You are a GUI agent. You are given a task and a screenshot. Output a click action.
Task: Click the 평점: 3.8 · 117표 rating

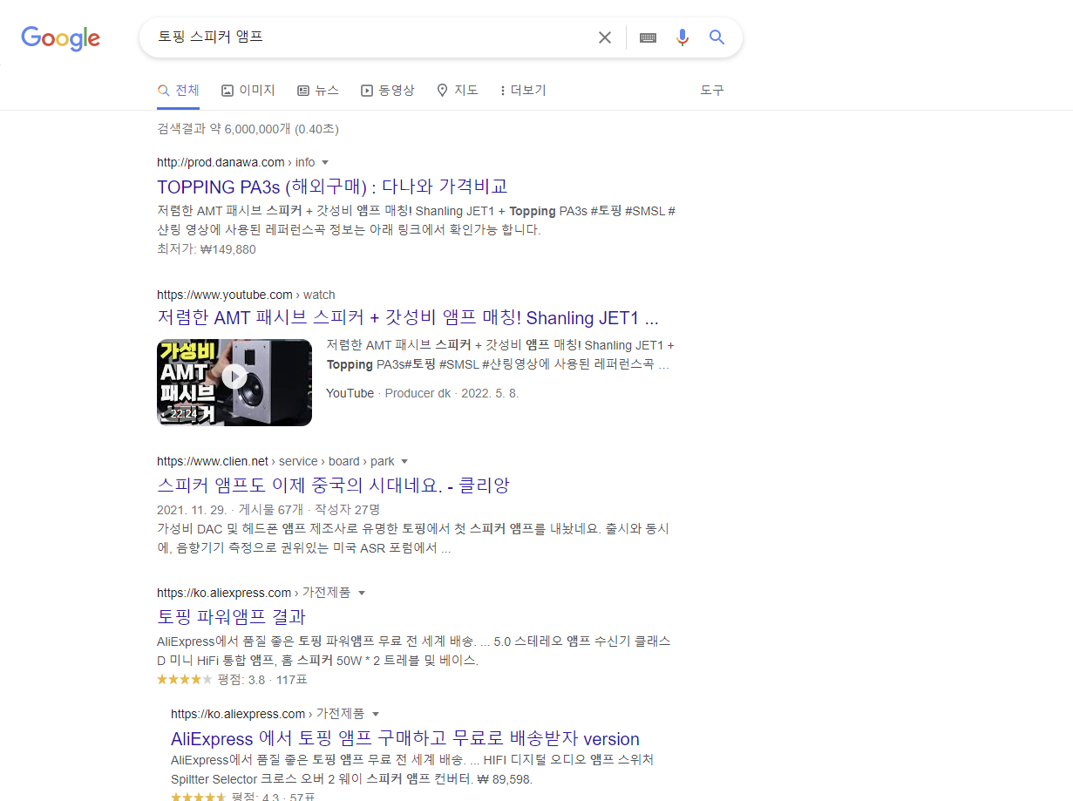(232, 679)
